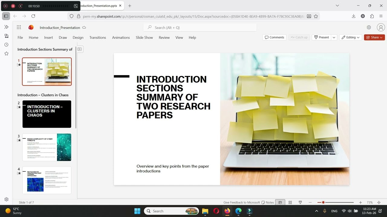Open the Microsoft 365 app launcher grid
The width and height of the screenshot is (387, 217).
coord(19,27)
